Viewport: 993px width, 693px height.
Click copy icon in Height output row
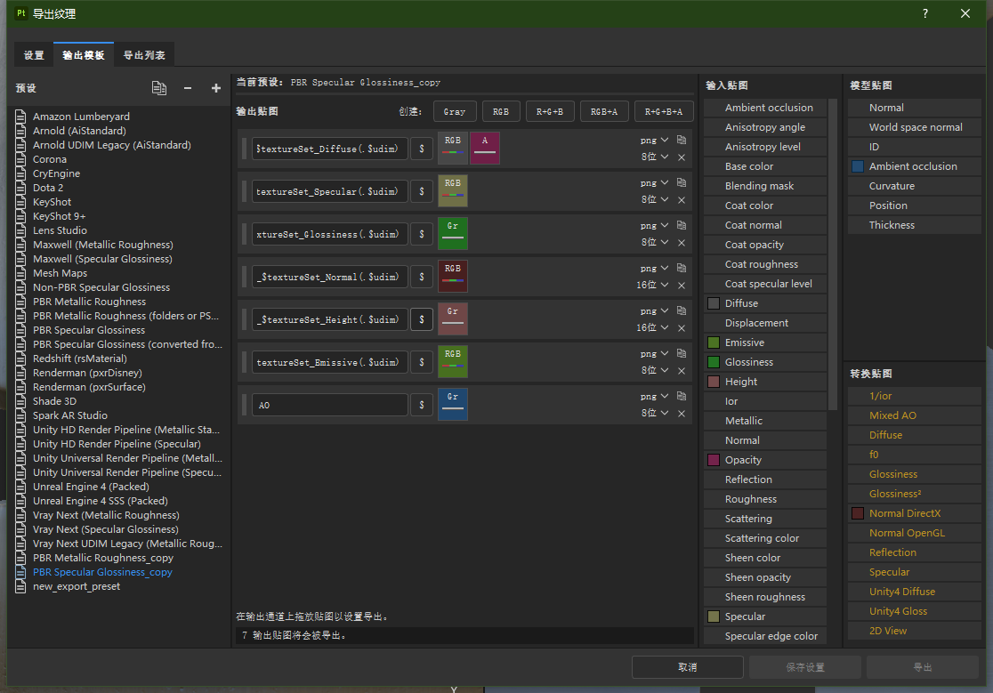pyautogui.click(x=682, y=310)
